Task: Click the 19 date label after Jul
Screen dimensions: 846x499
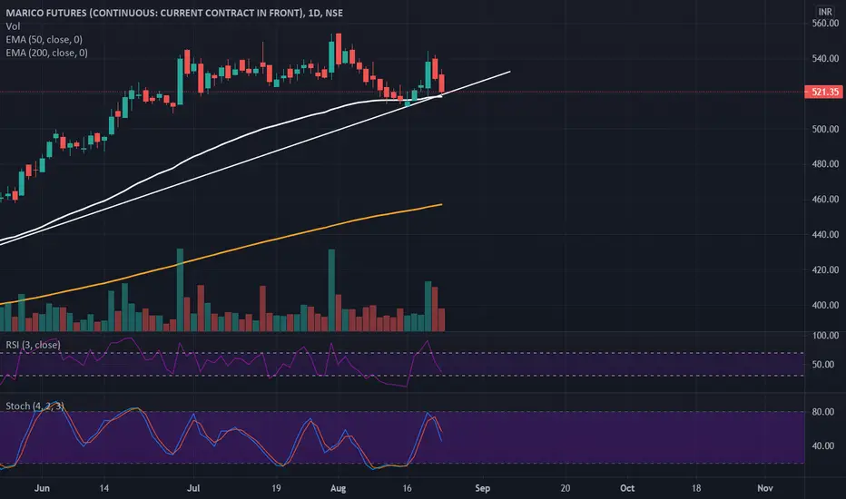Action: click(x=276, y=488)
